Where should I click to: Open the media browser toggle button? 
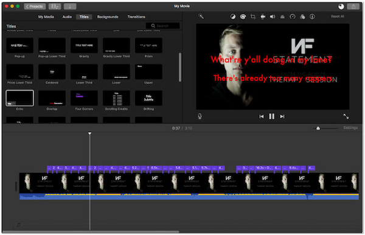pyautogui.click(x=55, y=6)
